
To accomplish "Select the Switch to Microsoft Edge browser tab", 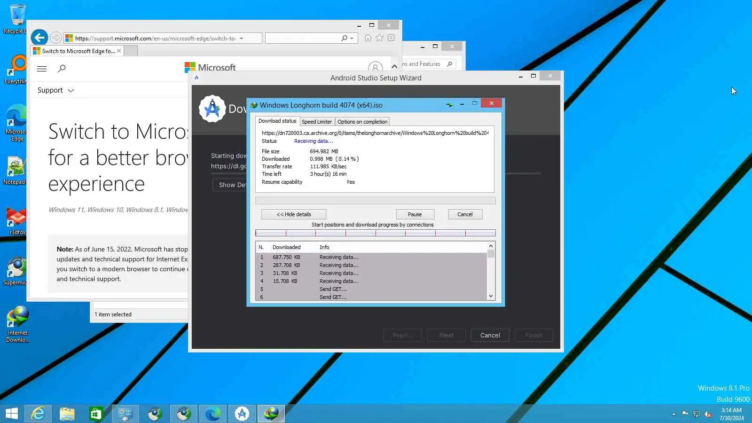I will pos(78,51).
